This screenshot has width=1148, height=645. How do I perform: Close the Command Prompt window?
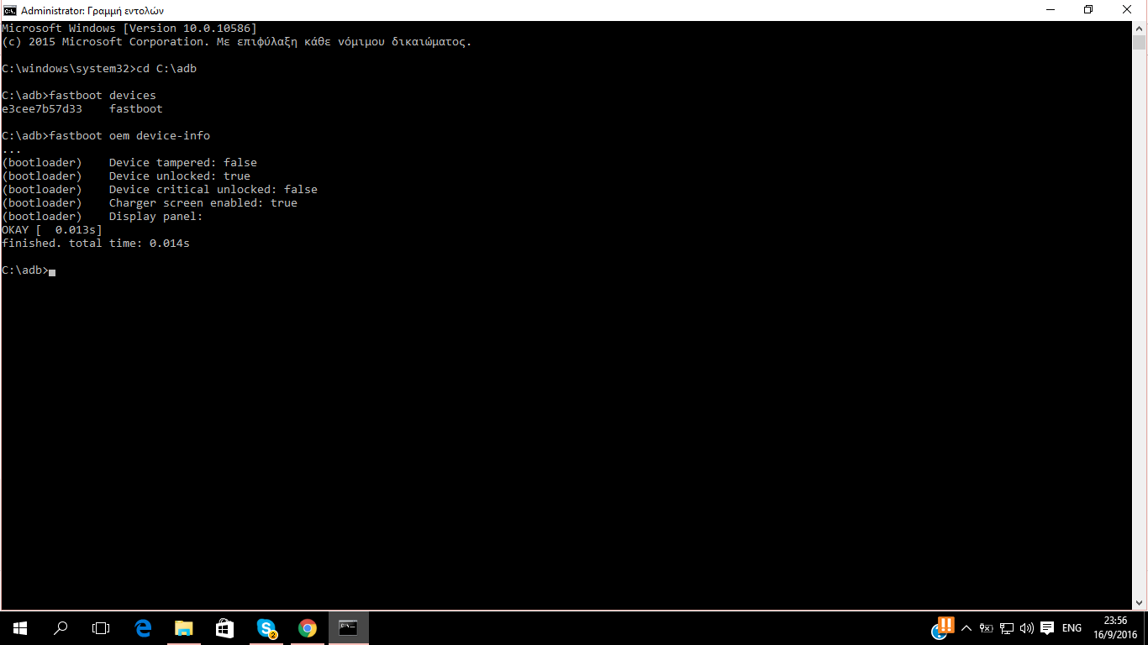1127,10
